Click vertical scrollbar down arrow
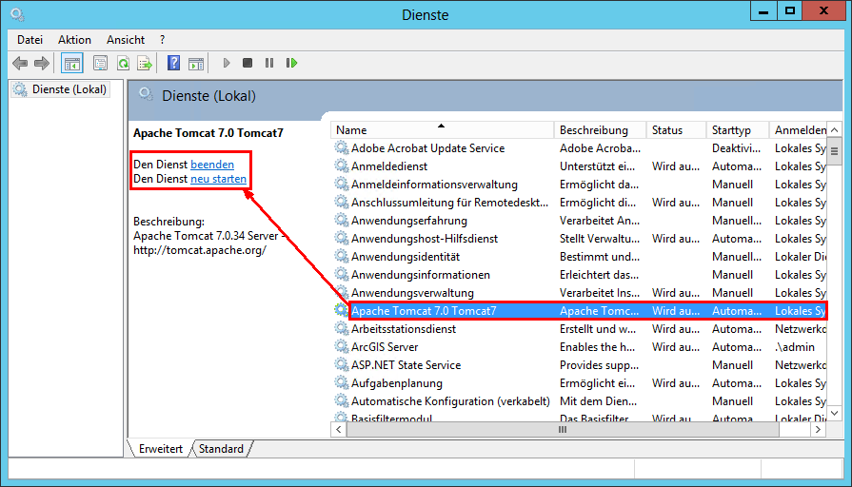Screen dimensions: 852x487 835,413
